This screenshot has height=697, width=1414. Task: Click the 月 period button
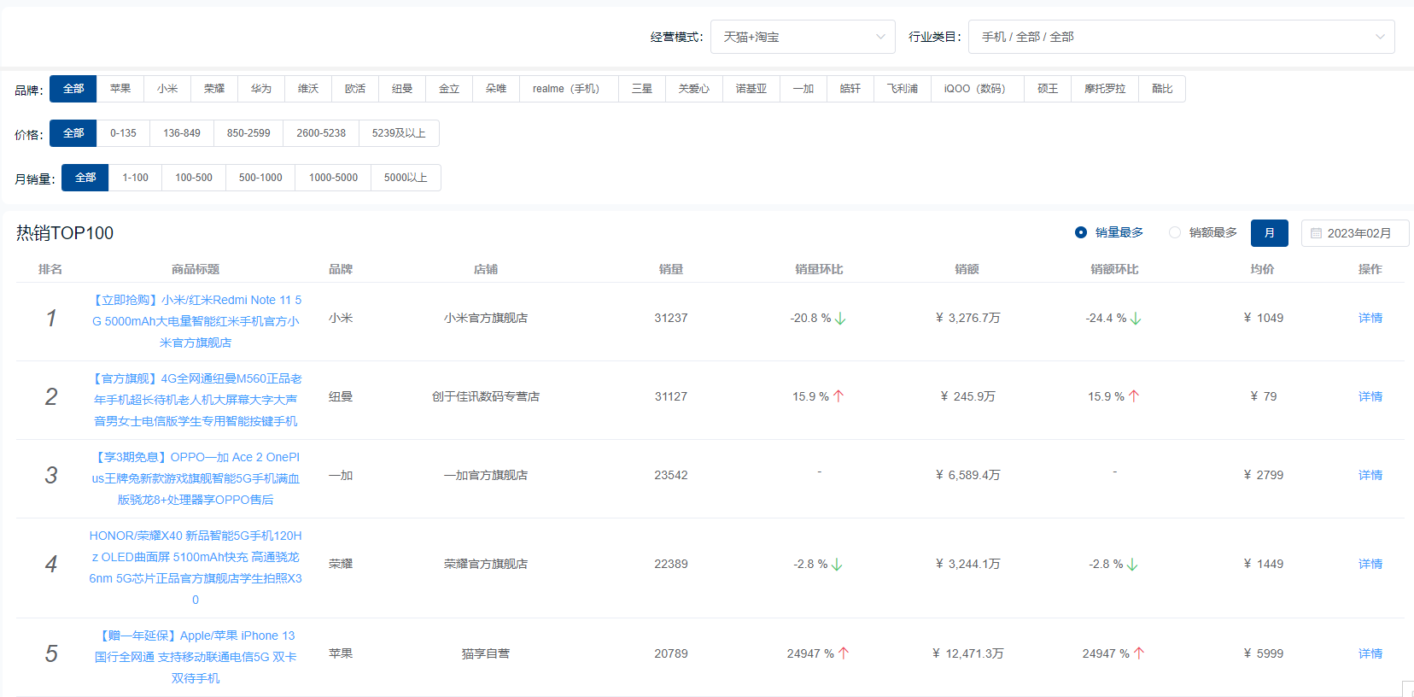pyautogui.click(x=1270, y=233)
